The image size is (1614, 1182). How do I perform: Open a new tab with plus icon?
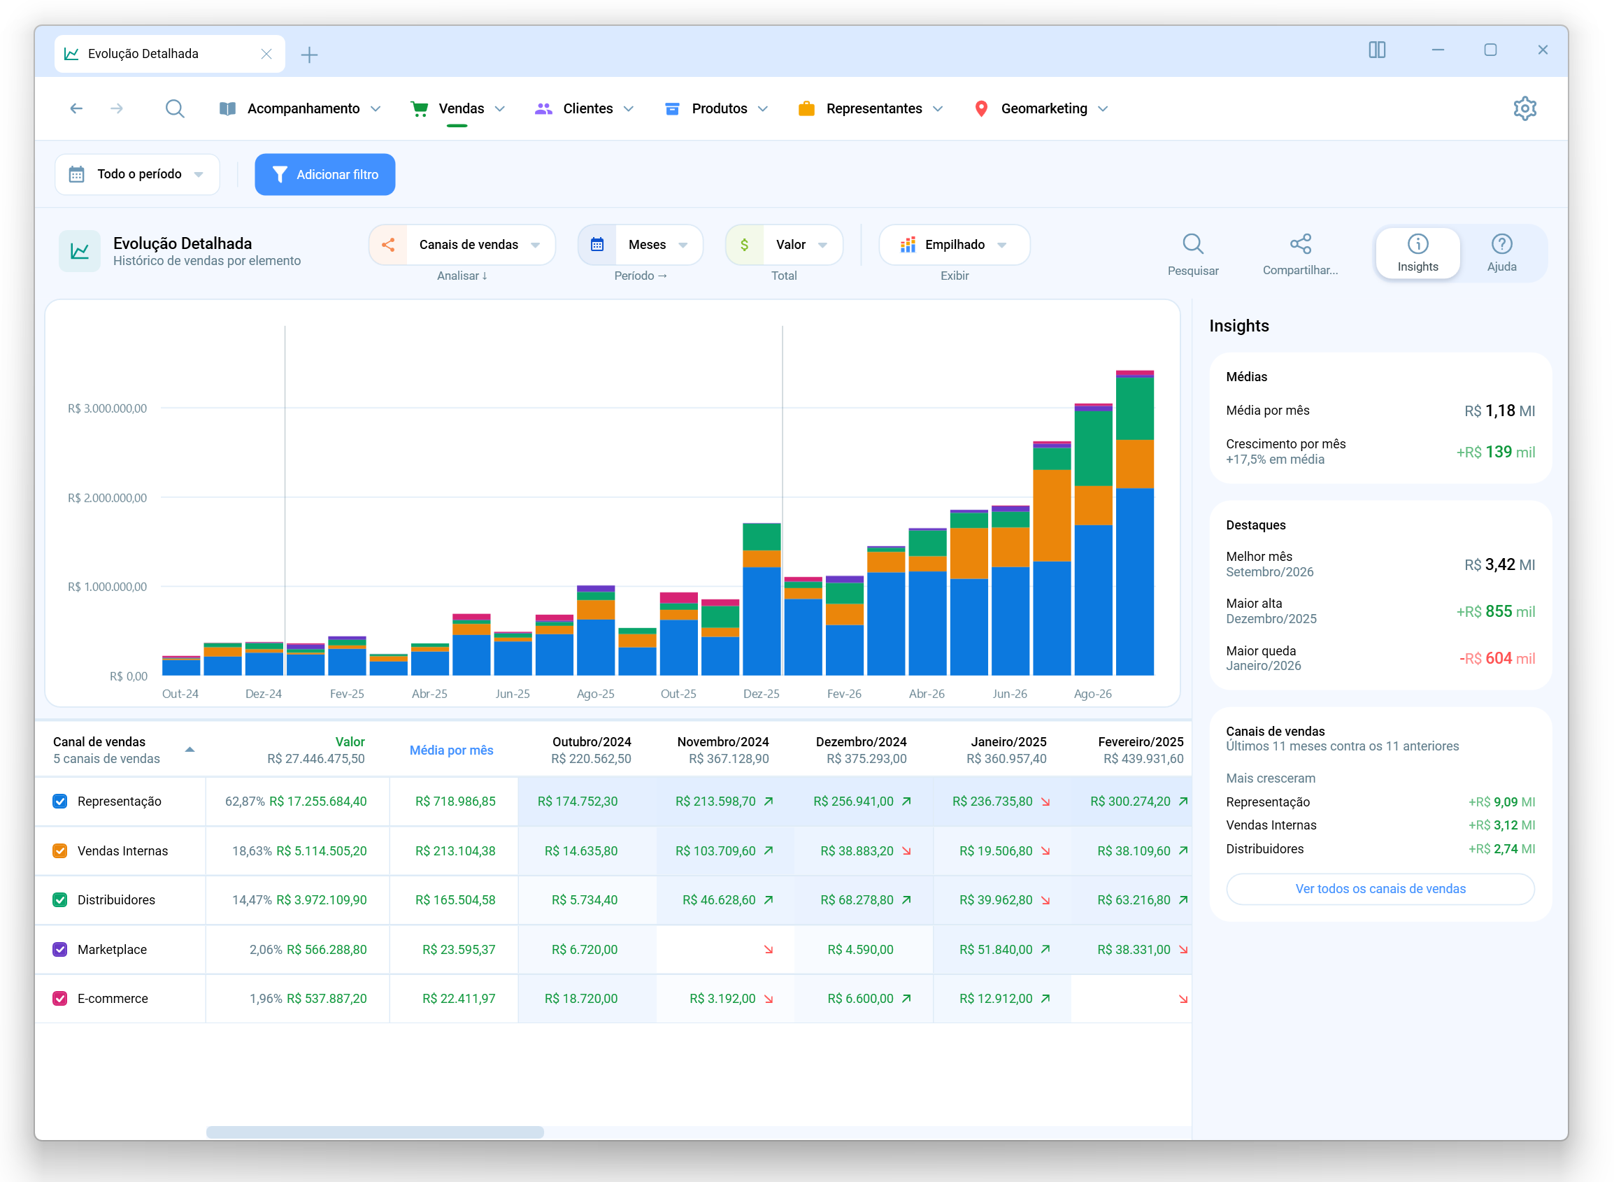(x=309, y=55)
